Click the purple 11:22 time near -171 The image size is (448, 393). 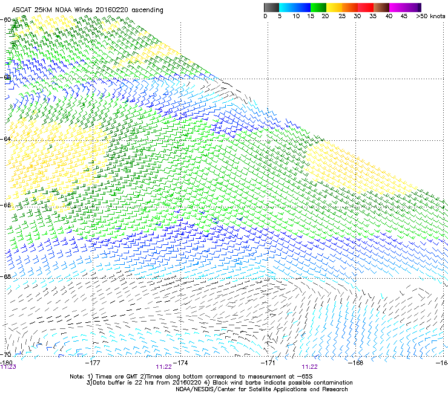pos(310,367)
